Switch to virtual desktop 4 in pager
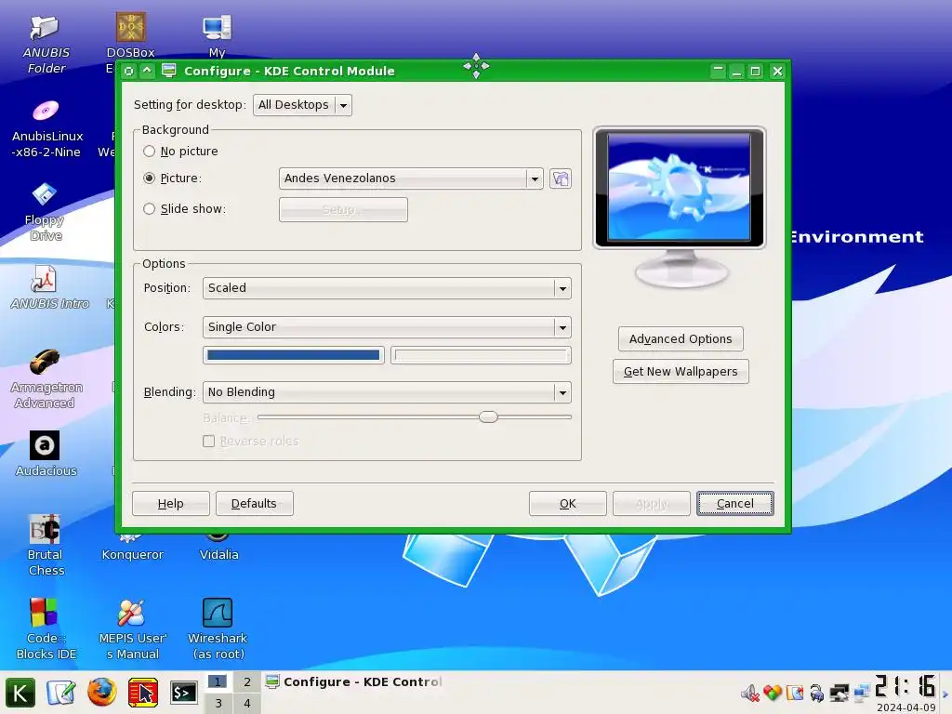Image resolution: width=952 pixels, height=714 pixels. [247, 703]
